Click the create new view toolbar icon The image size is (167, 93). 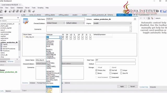coord(17,11)
